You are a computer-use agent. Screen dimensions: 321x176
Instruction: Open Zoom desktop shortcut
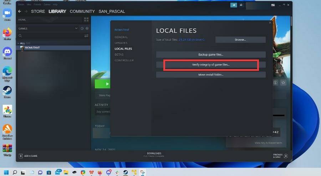(x=7, y=15)
